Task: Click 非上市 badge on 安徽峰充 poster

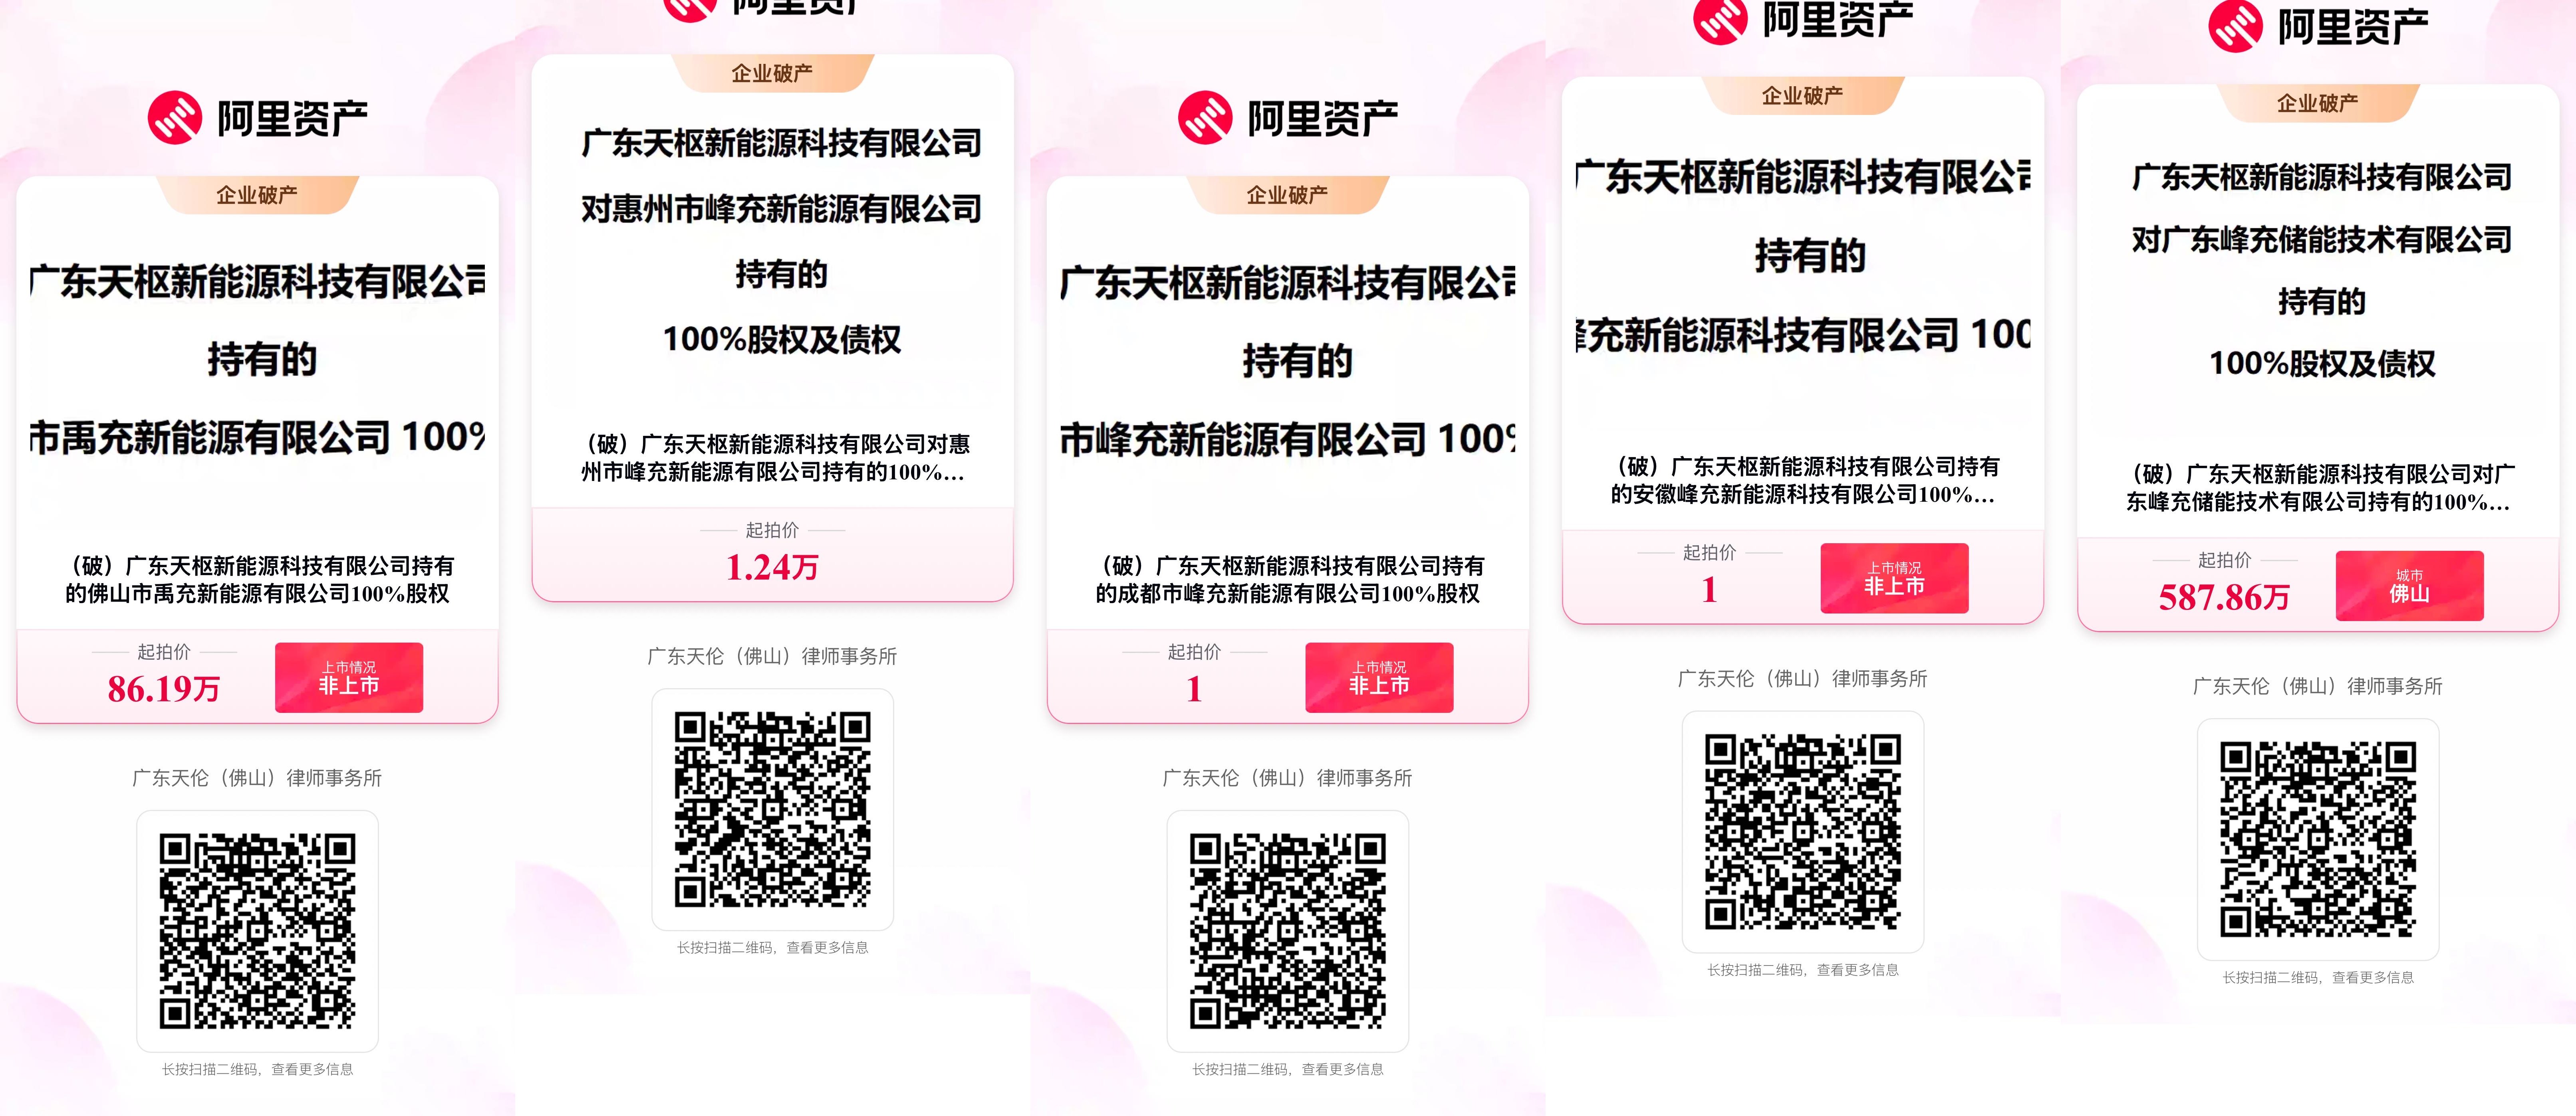Action: tap(1894, 578)
